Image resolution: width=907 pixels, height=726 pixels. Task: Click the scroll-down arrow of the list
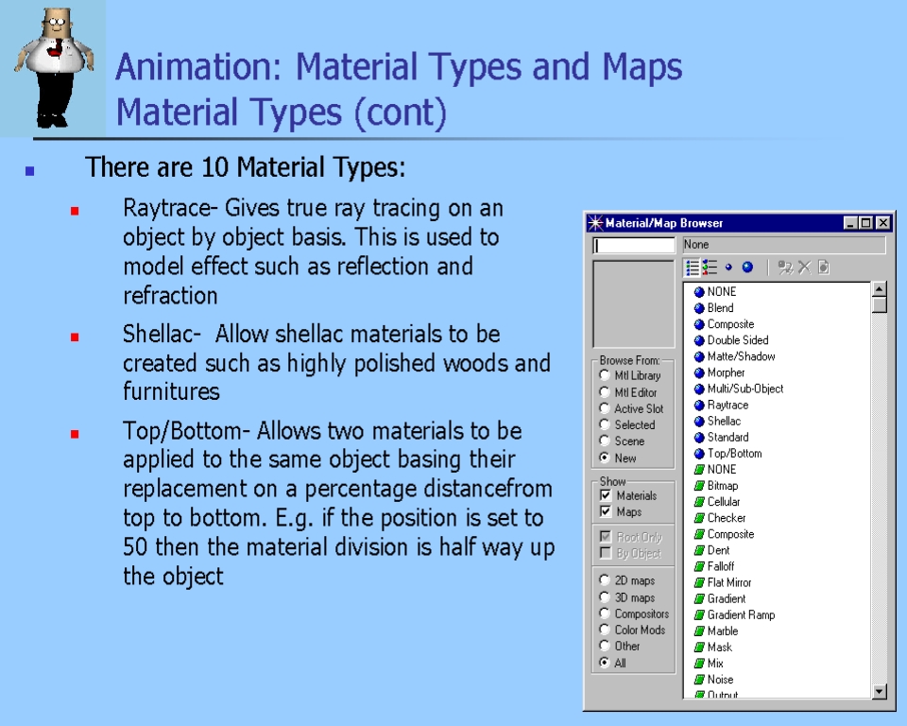pos(880,692)
